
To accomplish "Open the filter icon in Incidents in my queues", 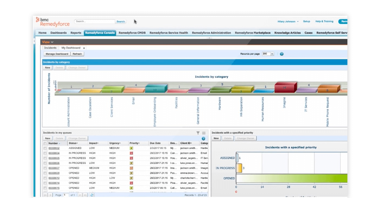I will coord(198,133).
